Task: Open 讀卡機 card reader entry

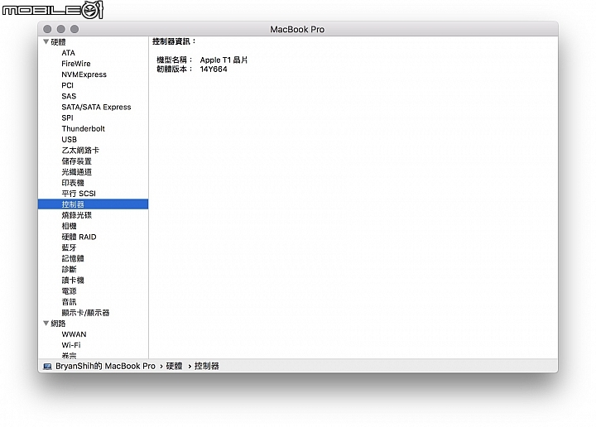Action: point(73,280)
